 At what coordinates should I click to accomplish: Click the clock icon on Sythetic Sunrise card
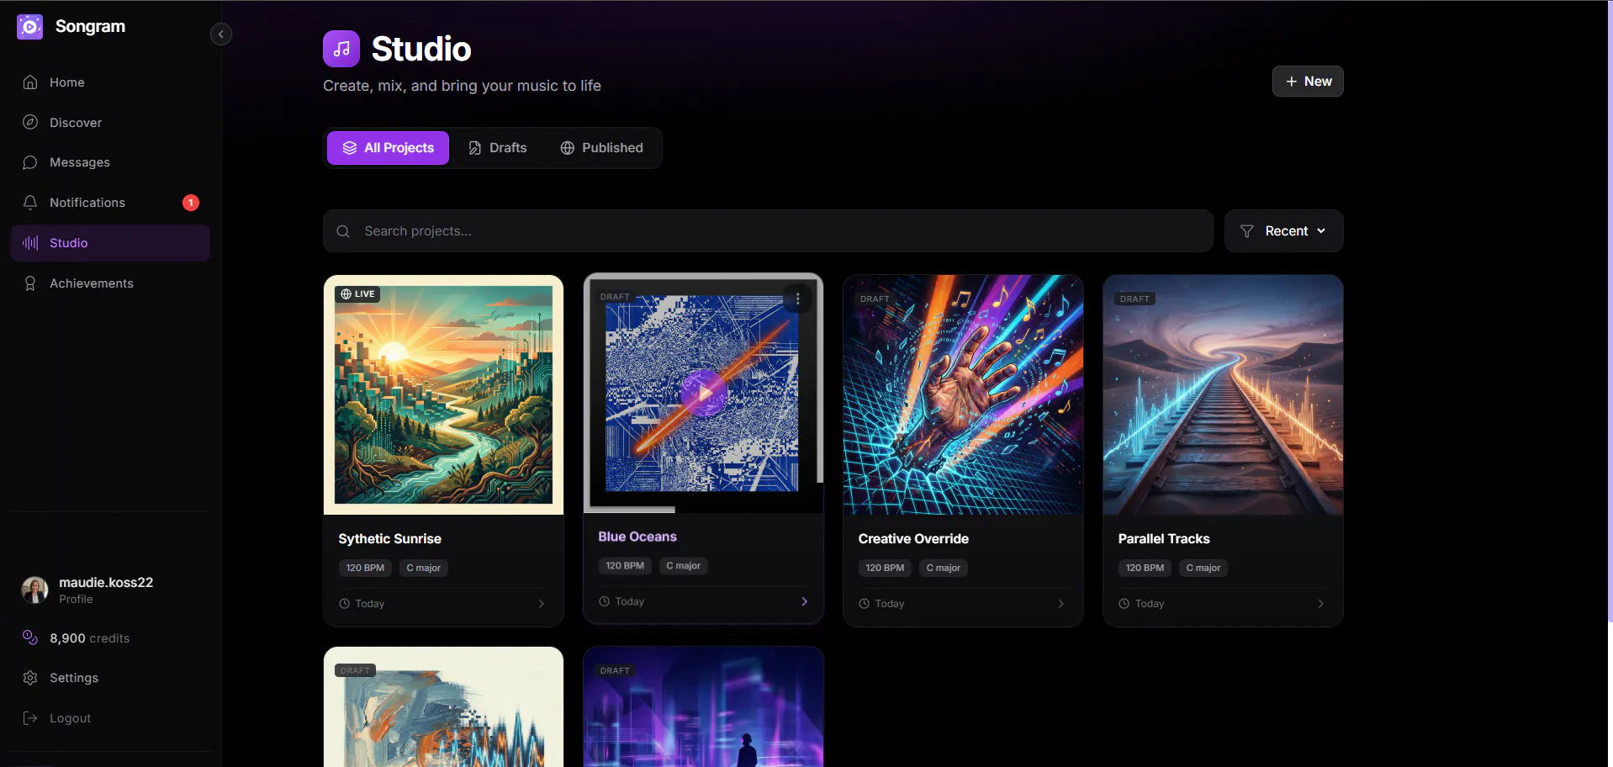[x=345, y=604]
